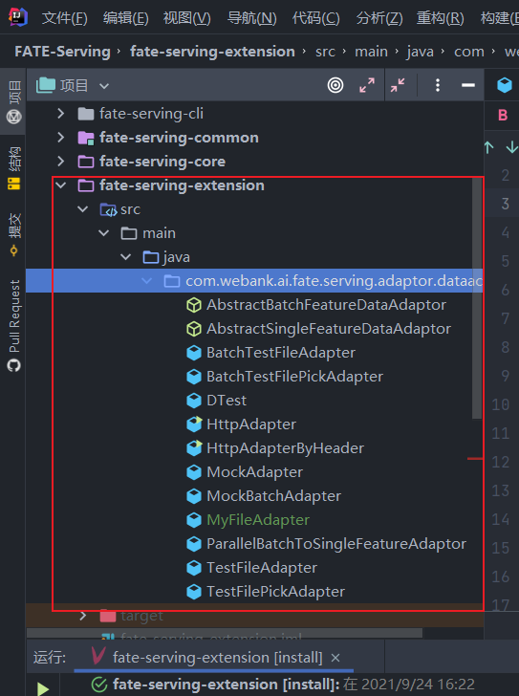Jump to next highlighted error arrow

pyautogui.click(x=511, y=147)
